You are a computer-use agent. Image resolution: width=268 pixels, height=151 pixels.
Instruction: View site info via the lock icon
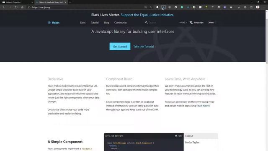[x=29, y=7]
